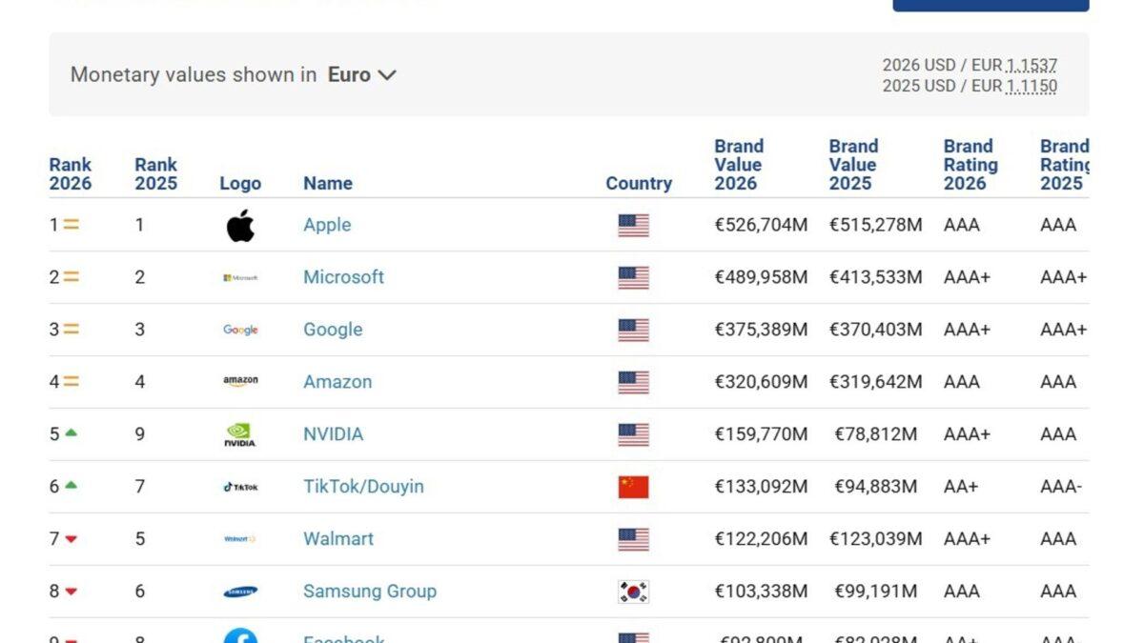Click the Walmart logo icon

pyautogui.click(x=240, y=538)
